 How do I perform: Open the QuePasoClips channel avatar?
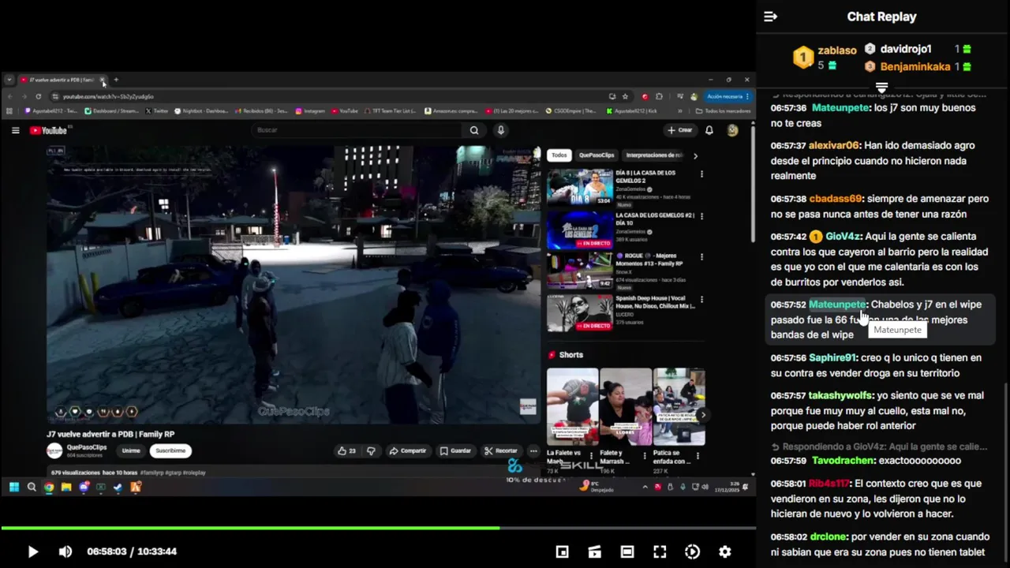54,450
